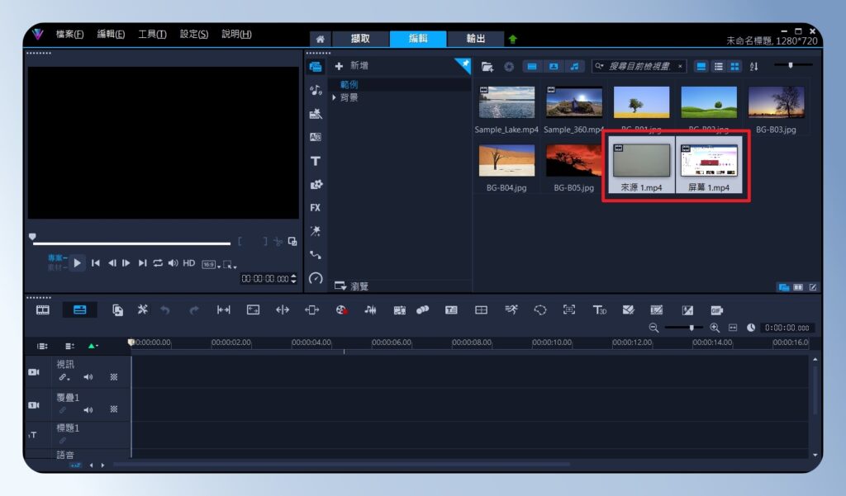Toggle show videos filter in library
The image size is (846, 496).
pos(532,66)
